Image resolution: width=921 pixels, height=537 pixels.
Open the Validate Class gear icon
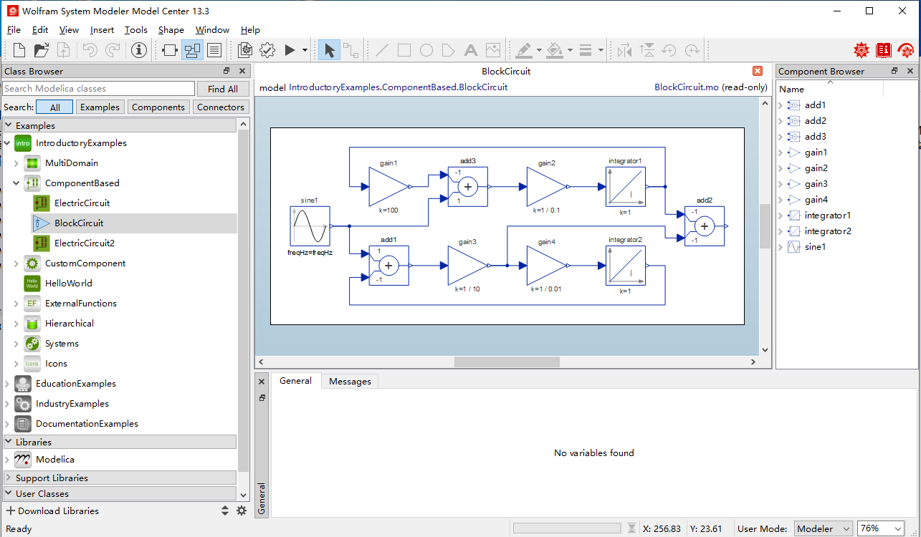tap(267, 50)
